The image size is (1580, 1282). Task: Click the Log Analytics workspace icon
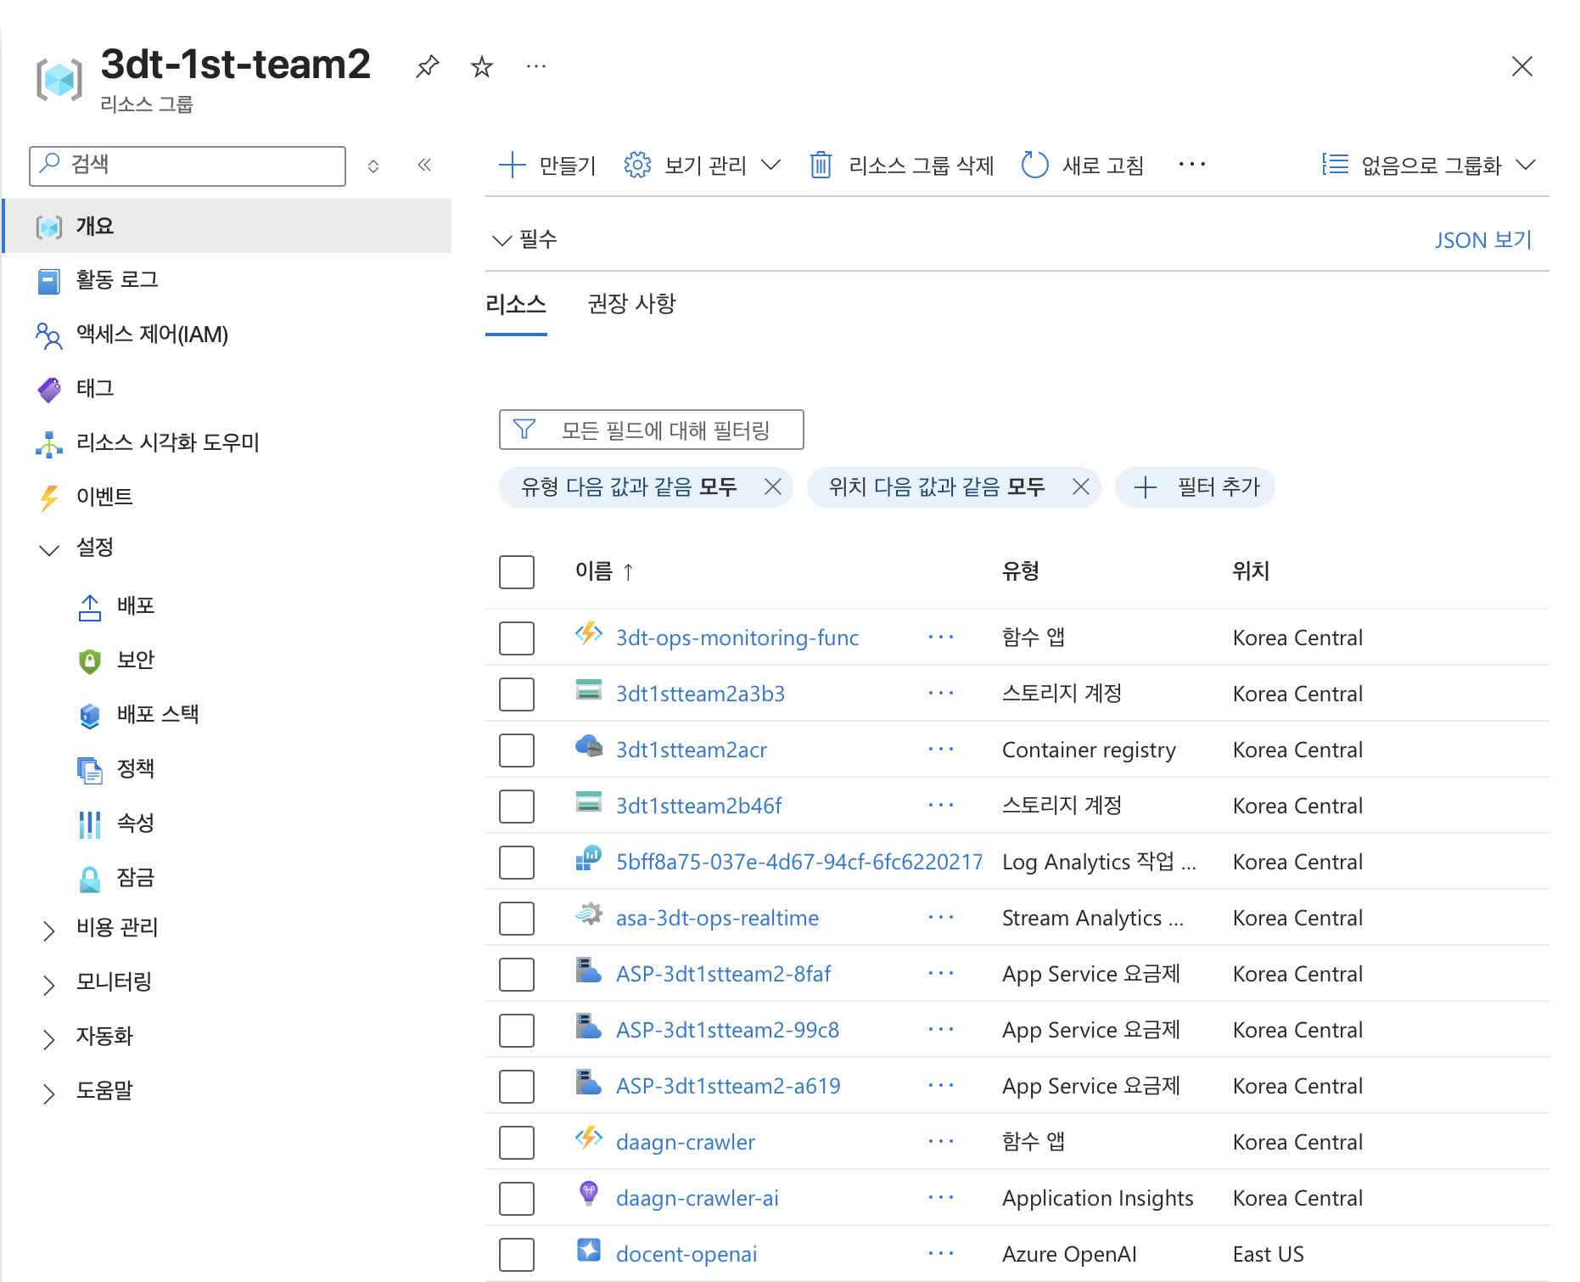[x=589, y=857]
